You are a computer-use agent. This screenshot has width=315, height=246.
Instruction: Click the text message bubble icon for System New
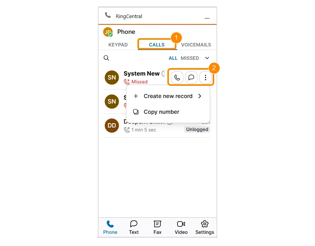coord(191,78)
